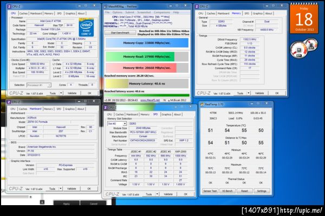Image resolution: width=325 pixels, height=216 pixels.
Task: Click Validate in processor CPU-Z window
Action: tap(72, 93)
